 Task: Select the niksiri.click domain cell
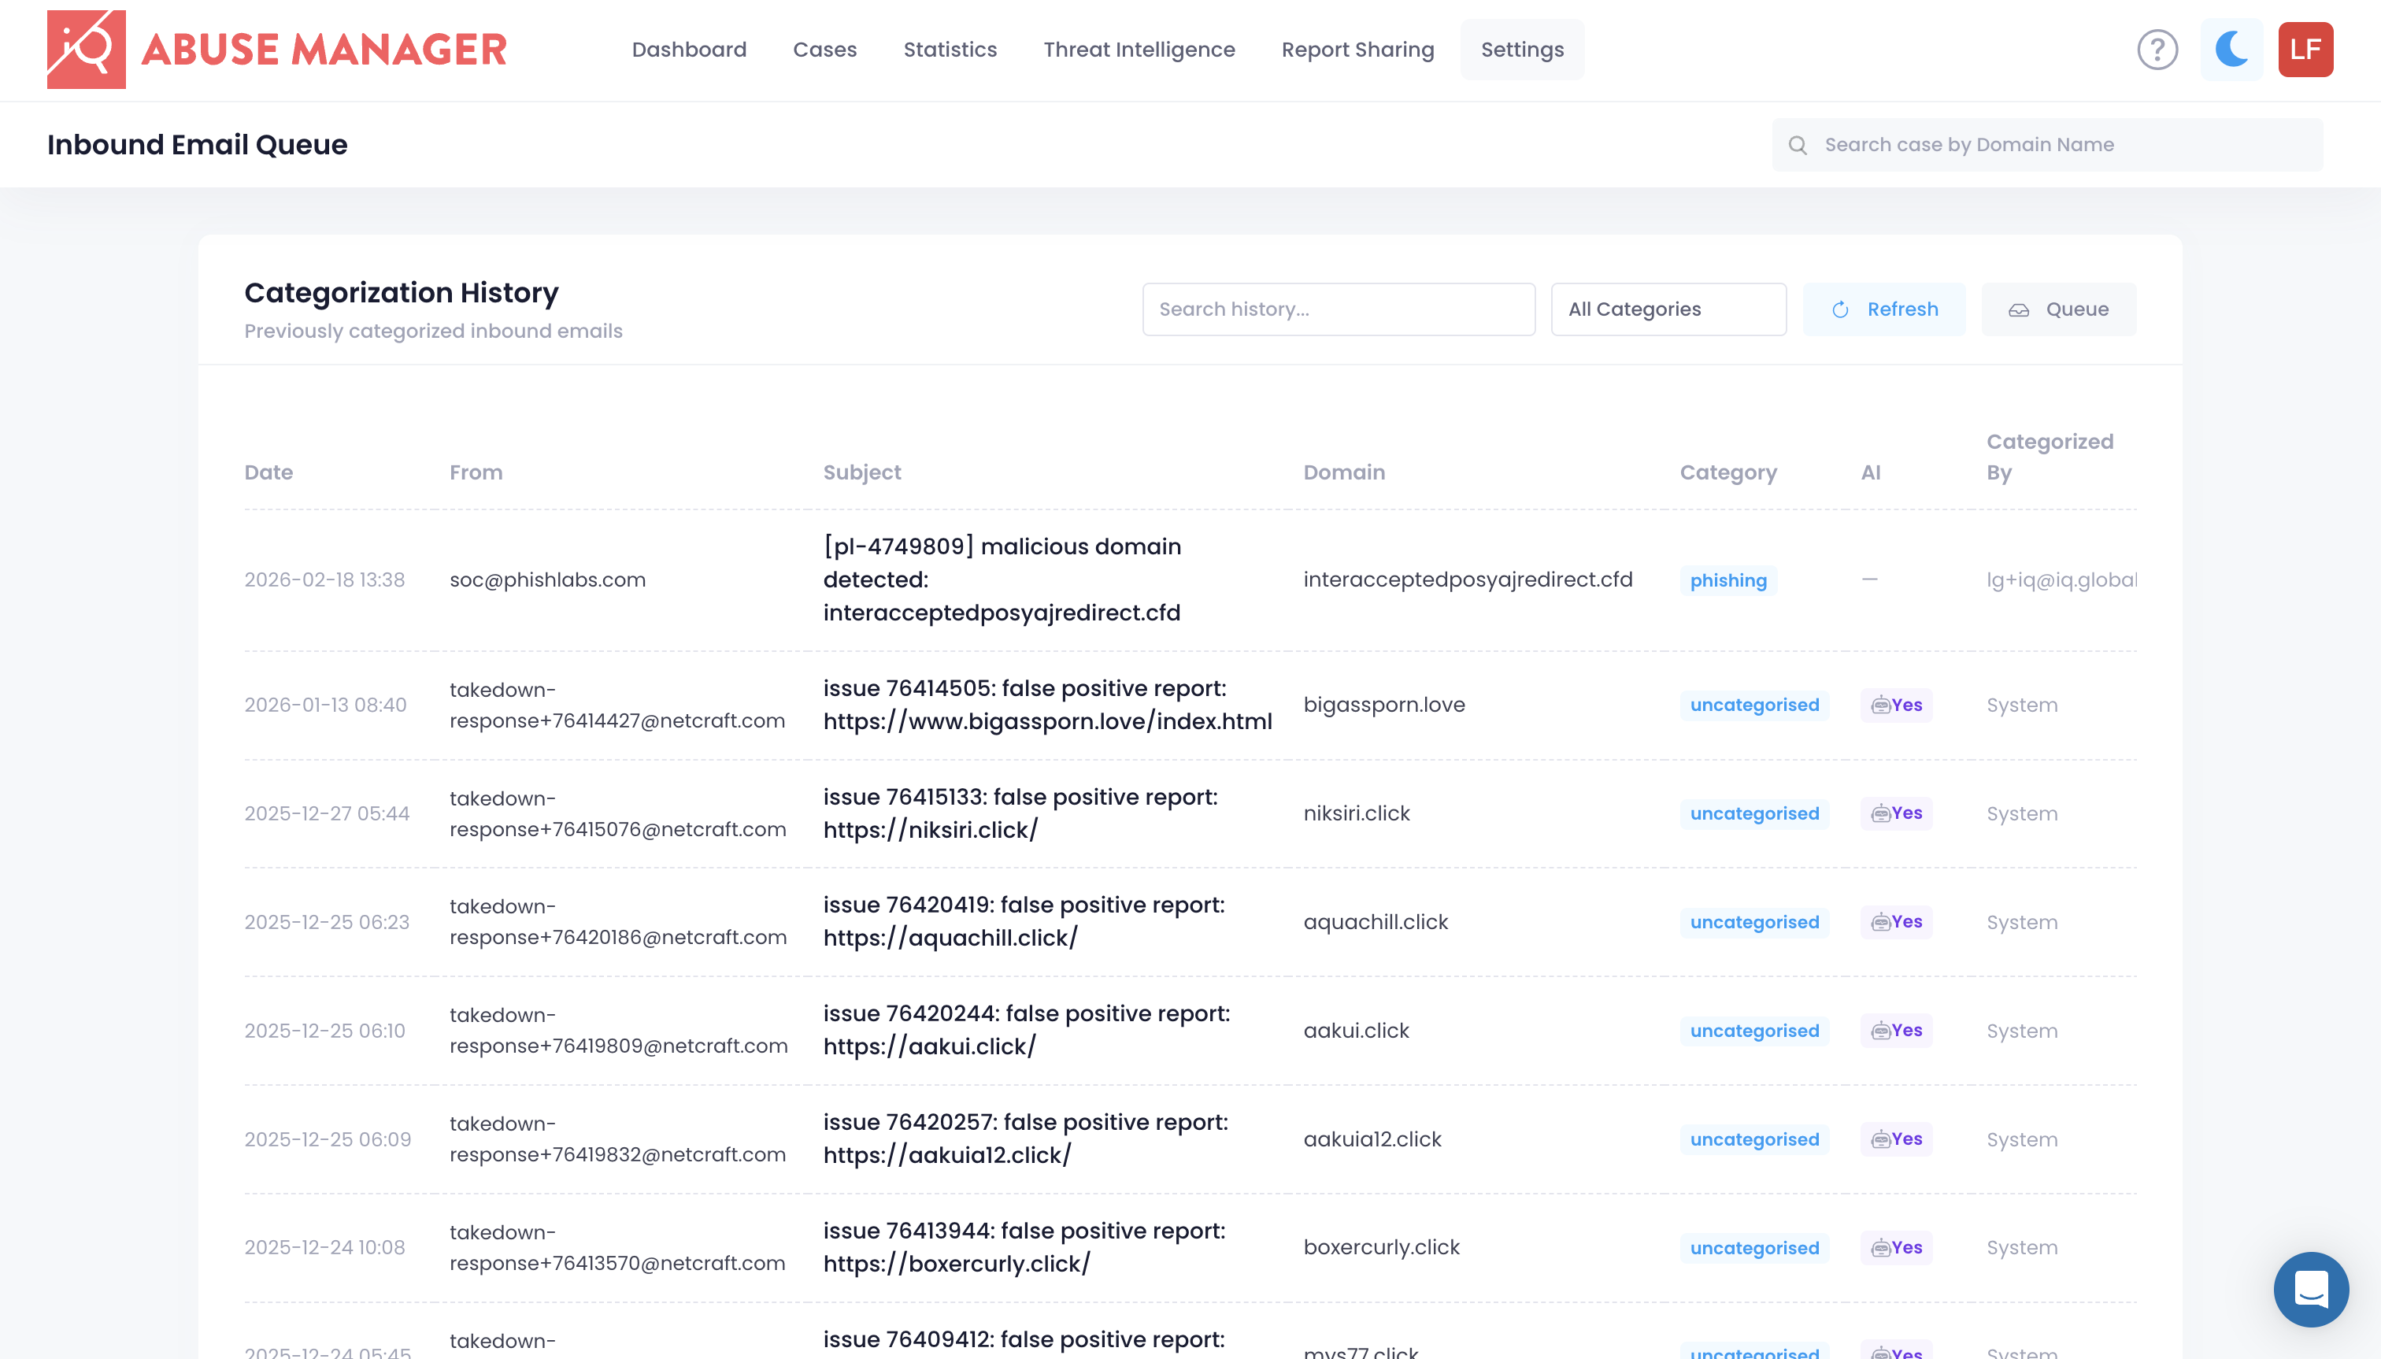click(x=1356, y=813)
